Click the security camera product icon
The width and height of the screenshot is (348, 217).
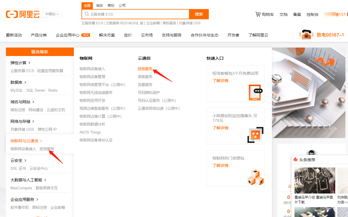[x=255, y=135]
